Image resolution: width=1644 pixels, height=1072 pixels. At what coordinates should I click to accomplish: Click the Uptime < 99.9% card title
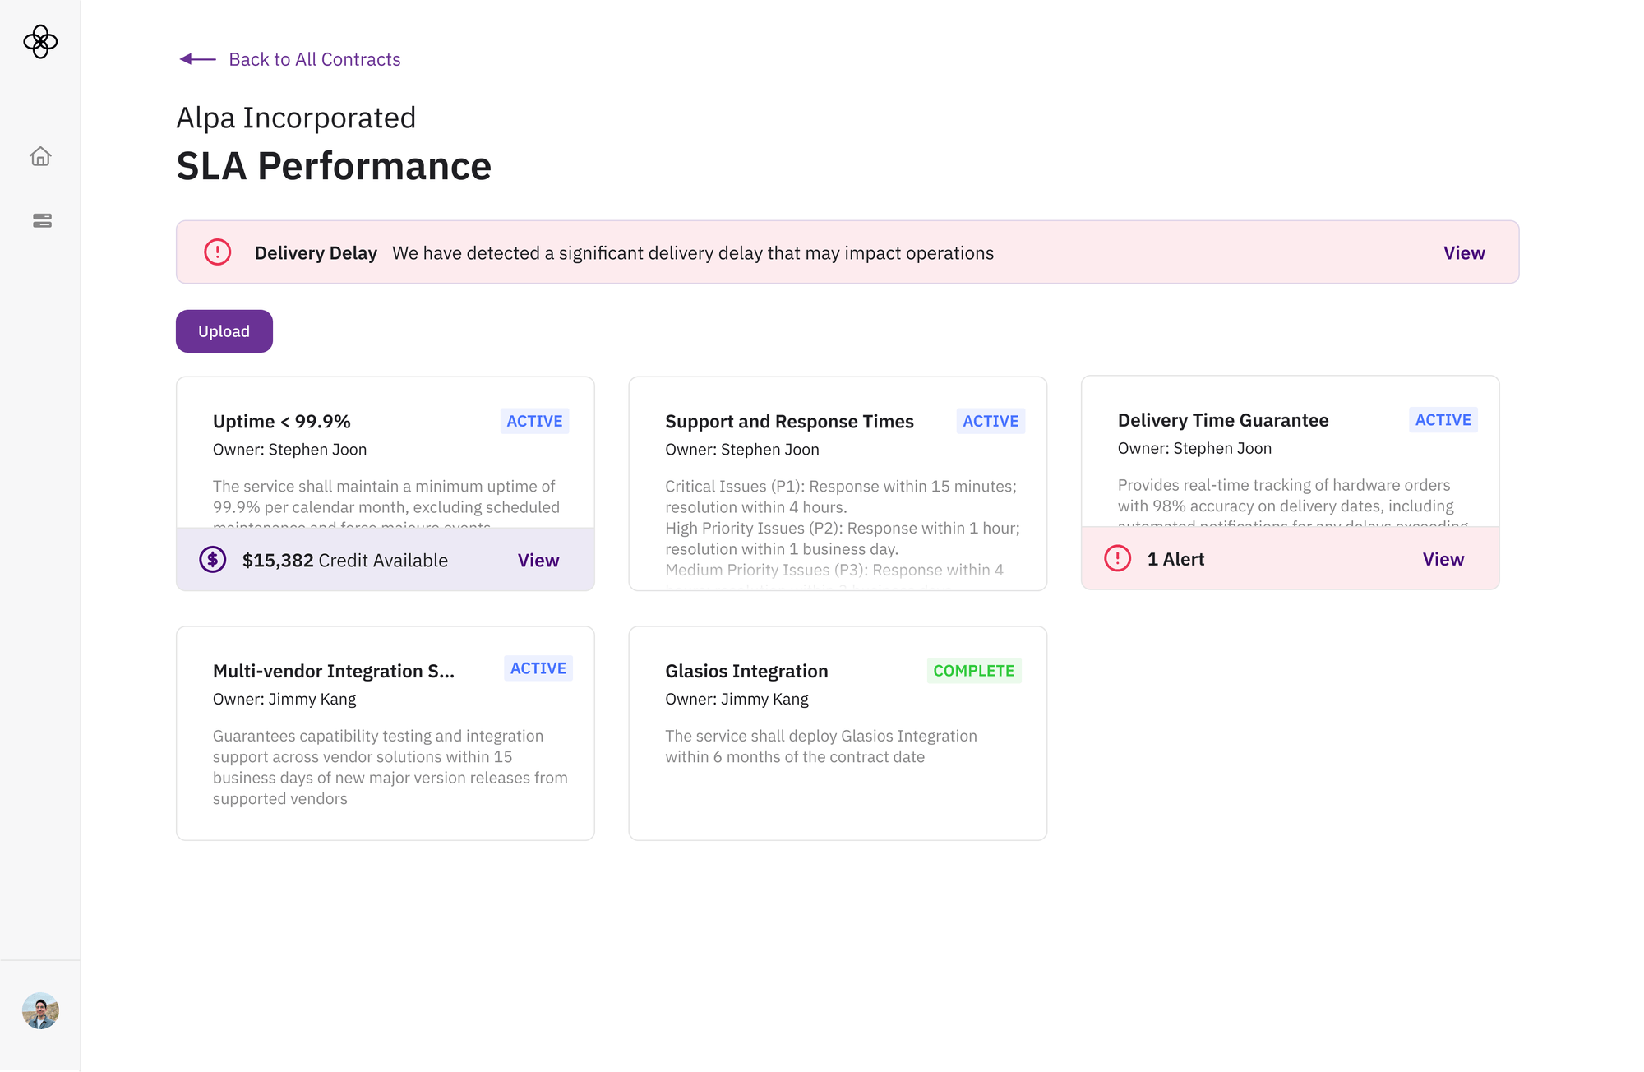click(x=281, y=421)
